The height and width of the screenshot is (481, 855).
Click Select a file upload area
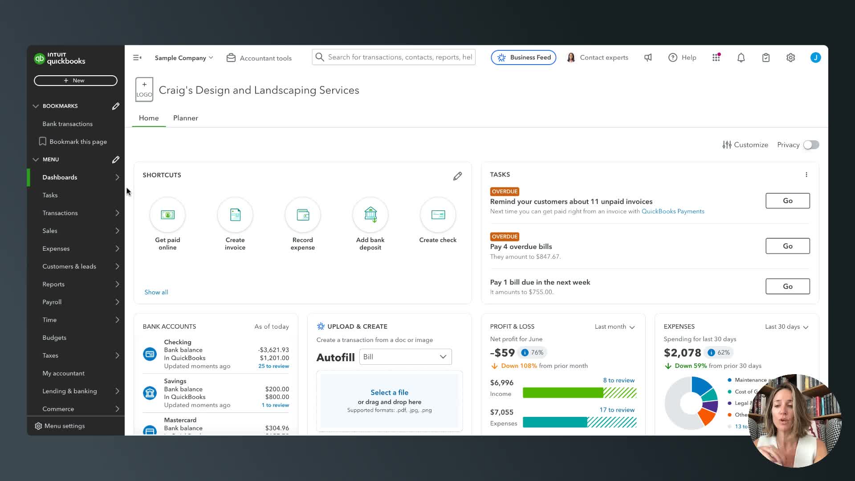point(390,401)
